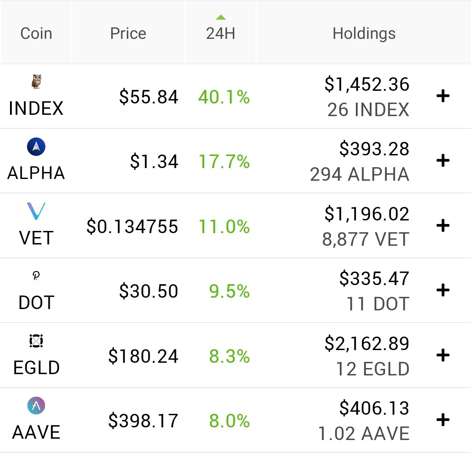Open the DOT Polkadot logo

pyautogui.click(x=36, y=275)
